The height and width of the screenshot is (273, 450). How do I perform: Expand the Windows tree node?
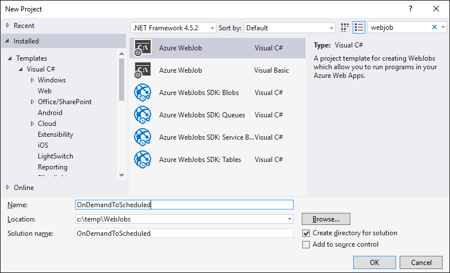pos(33,80)
